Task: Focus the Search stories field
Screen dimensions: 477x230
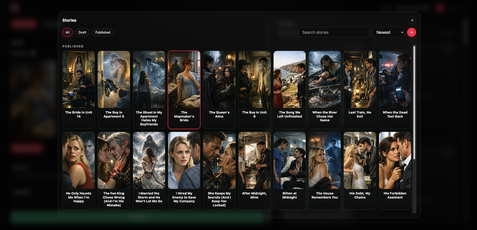Action: coord(334,32)
